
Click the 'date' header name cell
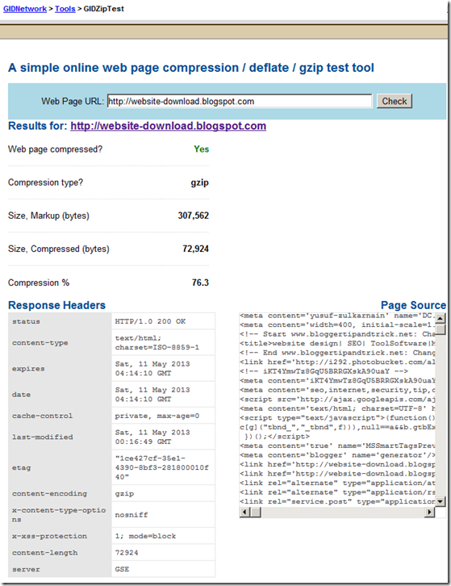(60, 395)
